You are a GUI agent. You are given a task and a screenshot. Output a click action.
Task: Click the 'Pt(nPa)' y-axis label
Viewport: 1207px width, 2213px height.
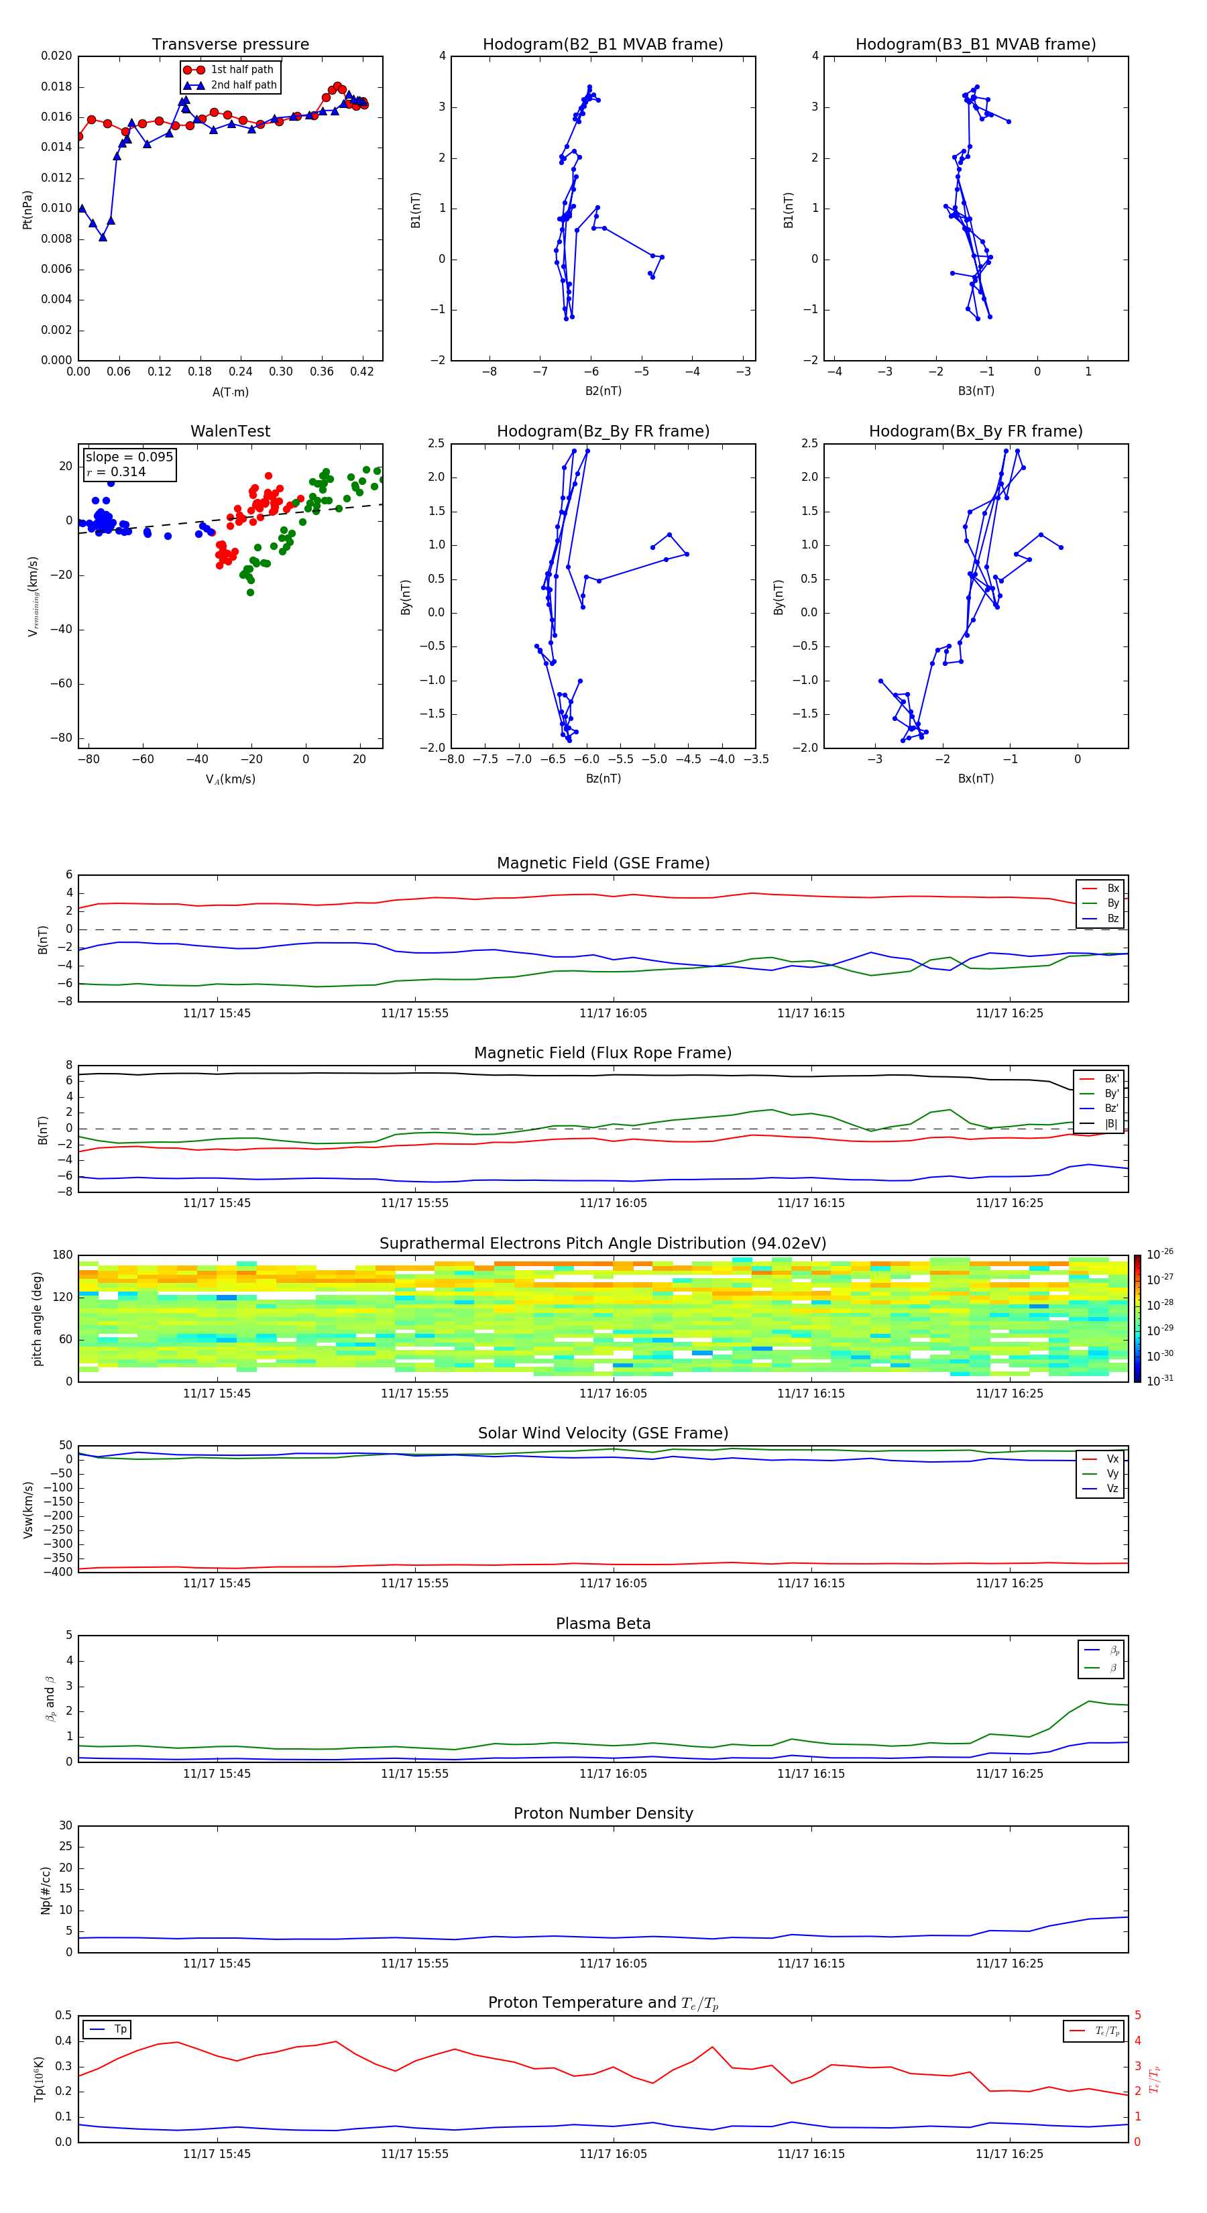click(27, 209)
